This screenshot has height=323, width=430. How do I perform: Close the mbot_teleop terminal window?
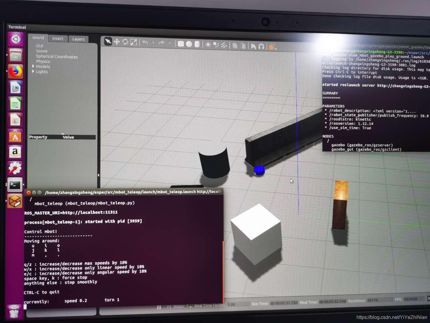tap(29, 193)
